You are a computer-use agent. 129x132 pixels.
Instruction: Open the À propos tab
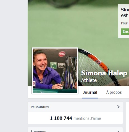[x=114, y=92]
